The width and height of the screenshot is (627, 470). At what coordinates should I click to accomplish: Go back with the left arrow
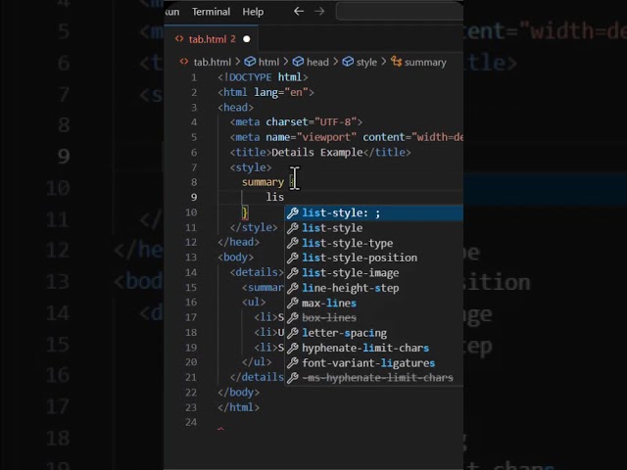[299, 11]
